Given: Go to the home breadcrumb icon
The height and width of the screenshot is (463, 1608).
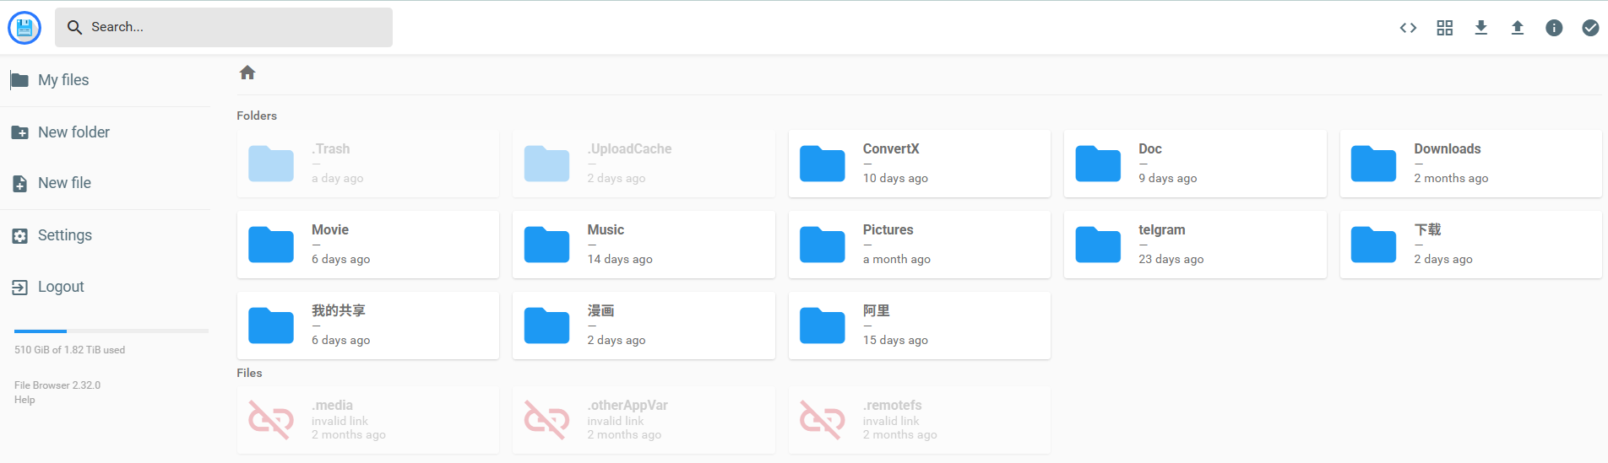Looking at the screenshot, I should 247,73.
